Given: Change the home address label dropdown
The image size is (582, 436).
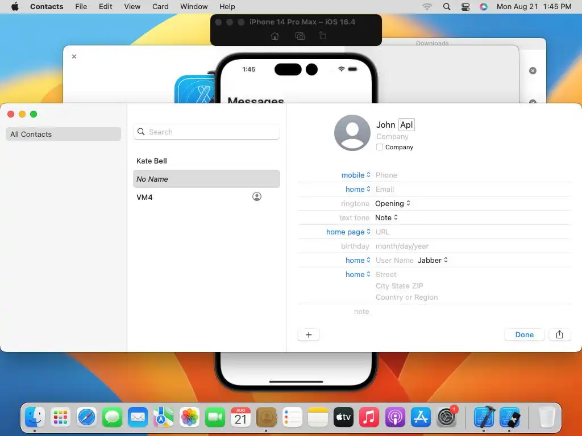Looking at the screenshot, I should [x=358, y=274].
